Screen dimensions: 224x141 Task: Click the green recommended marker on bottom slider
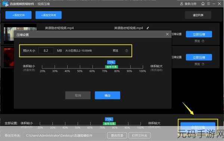tap(109, 123)
